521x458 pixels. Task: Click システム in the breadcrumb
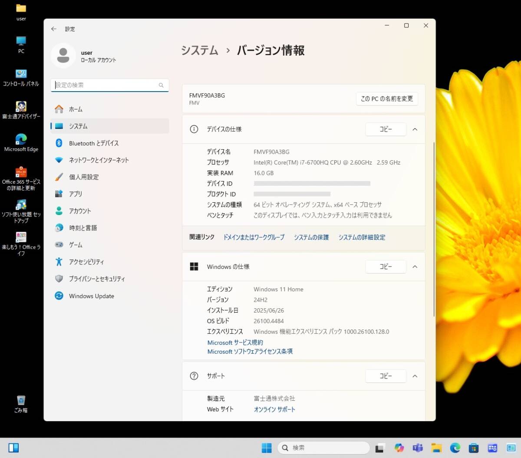(200, 50)
